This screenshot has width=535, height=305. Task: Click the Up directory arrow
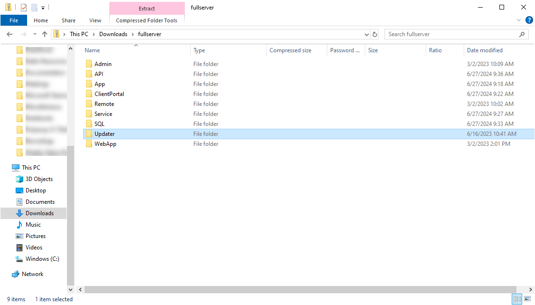click(x=45, y=34)
